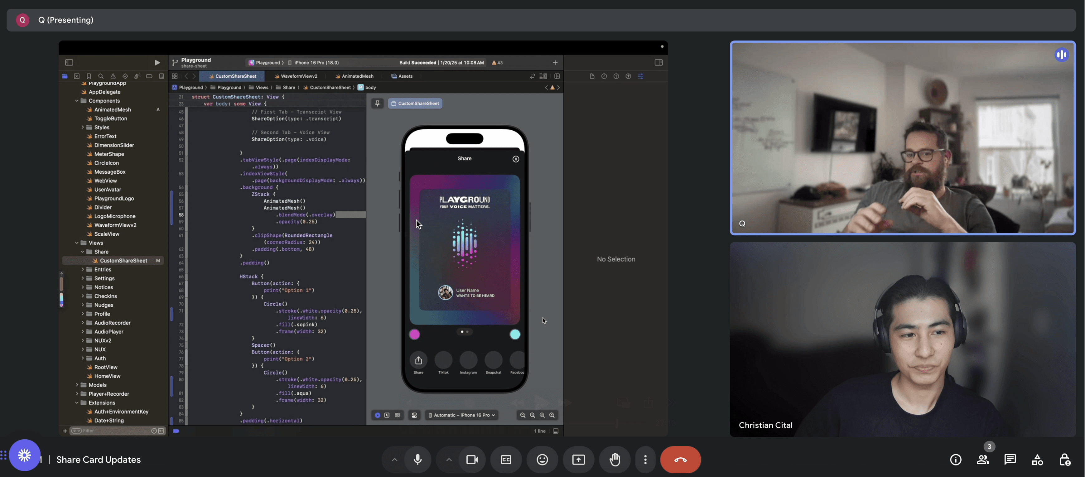Viewport: 1085px width, 477px height.
Task: Open the Automatic – iPhone 16 Pro device dropdown
Action: pyautogui.click(x=462, y=415)
